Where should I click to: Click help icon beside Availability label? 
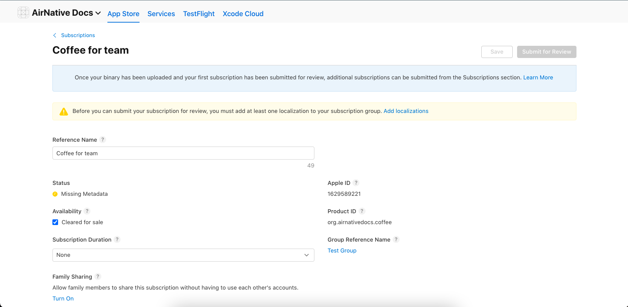click(x=87, y=211)
